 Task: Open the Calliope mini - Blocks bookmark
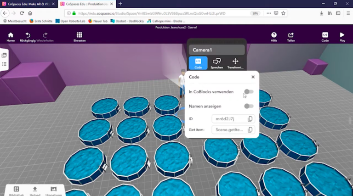pos(166,21)
